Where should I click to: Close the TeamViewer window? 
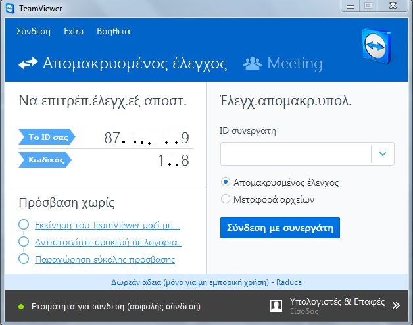[x=393, y=5]
